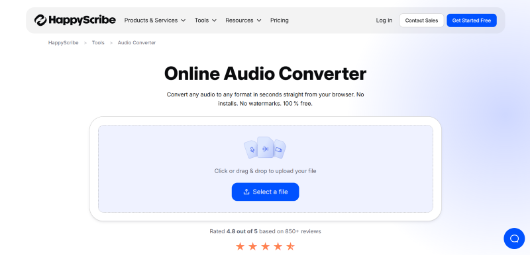The height and width of the screenshot is (255, 530).
Task: Click the Select a file button
Action: 266,192
